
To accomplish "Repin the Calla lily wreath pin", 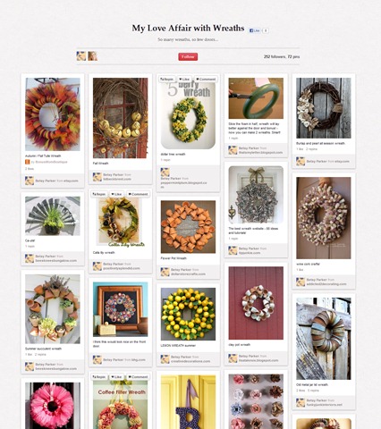I will [x=99, y=194].
